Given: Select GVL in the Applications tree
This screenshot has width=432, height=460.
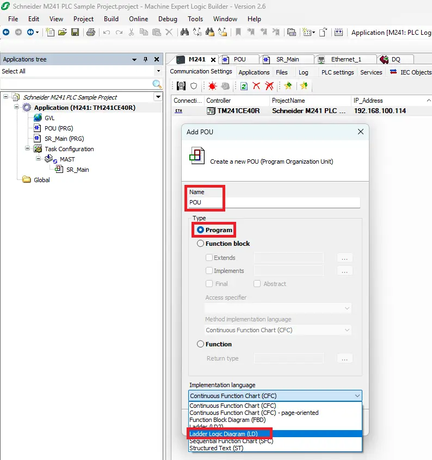Looking at the screenshot, I should coord(50,118).
